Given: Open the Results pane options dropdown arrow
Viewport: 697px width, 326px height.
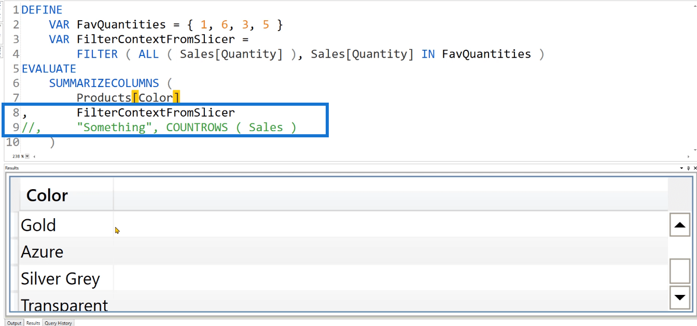Looking at the screenshot, I should 682,168.
